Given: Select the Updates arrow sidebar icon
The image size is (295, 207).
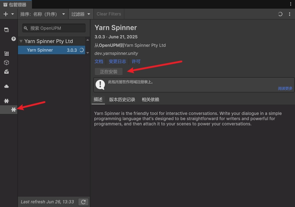Looking at the screenshot, I should coord(14,39).
